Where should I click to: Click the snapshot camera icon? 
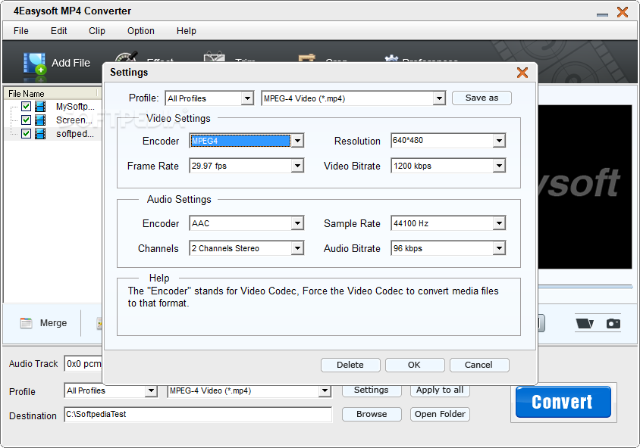coord(613,323)
